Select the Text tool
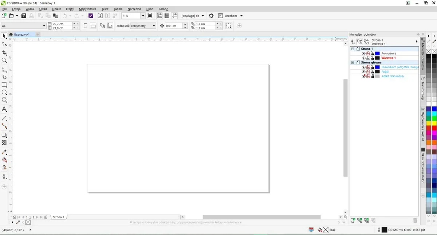 point(4,109)
